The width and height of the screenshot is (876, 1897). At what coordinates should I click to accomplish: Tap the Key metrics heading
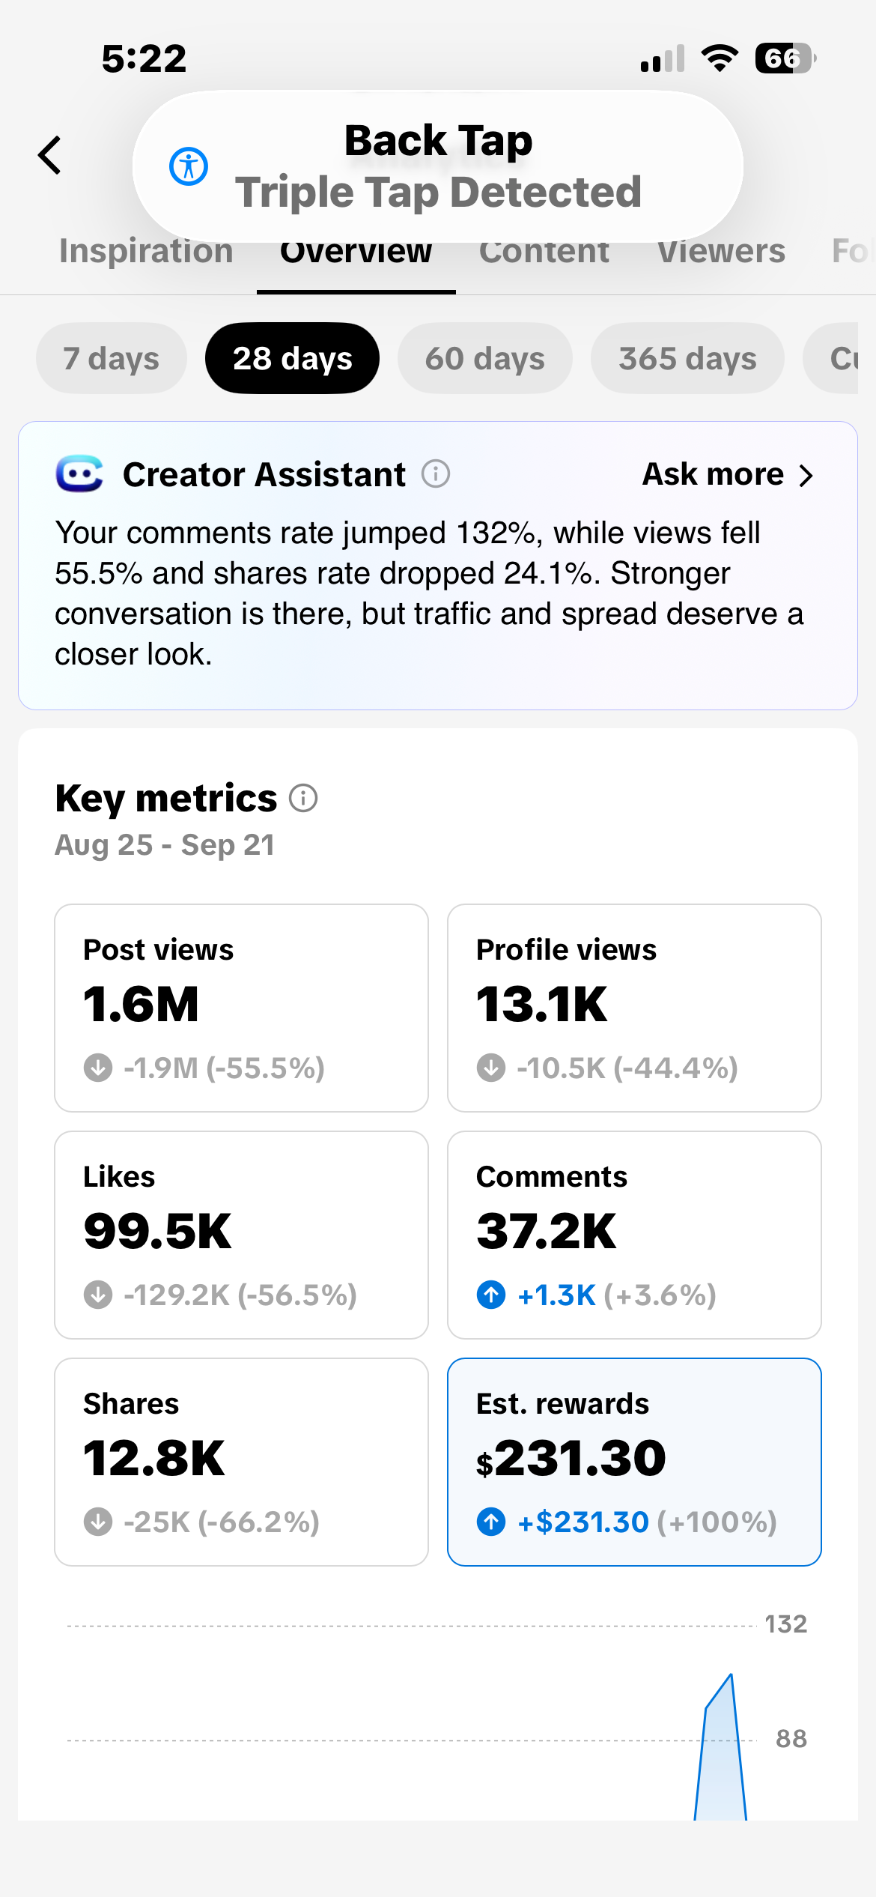click(x=166, y=799)
